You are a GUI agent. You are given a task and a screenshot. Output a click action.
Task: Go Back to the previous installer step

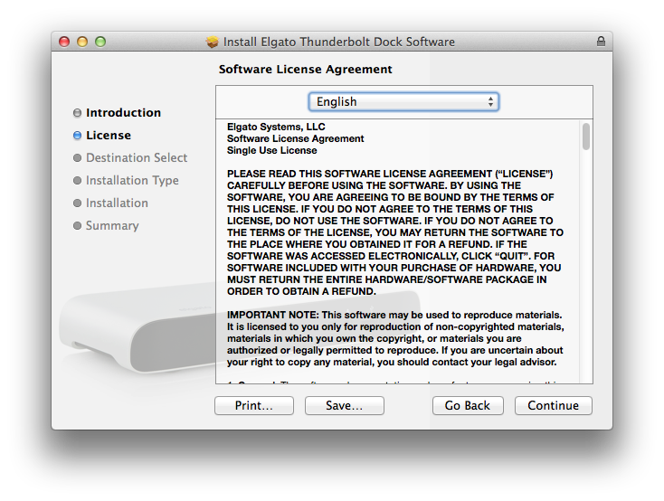point(467,406)
